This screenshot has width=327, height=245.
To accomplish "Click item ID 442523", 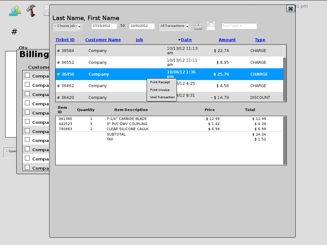I will [65, 124].
